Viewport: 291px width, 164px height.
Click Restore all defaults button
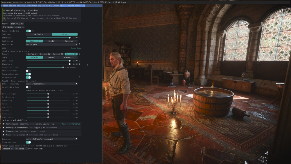tap(13, 149)
